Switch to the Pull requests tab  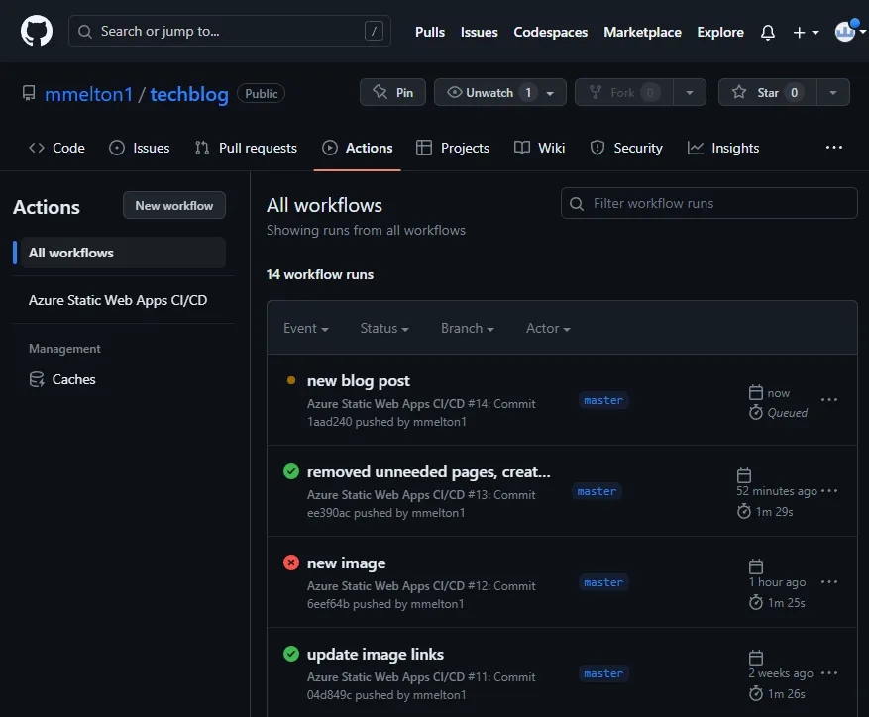pyautogui.click(x=246, y=148)
